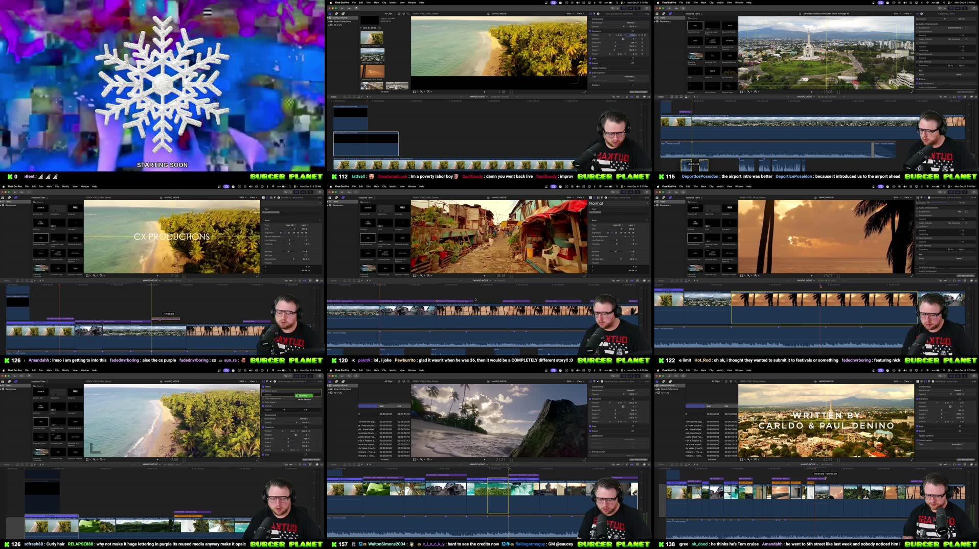
Task: Click the Opacity slider in the Compositing section
Action: (x=624, y=27)
